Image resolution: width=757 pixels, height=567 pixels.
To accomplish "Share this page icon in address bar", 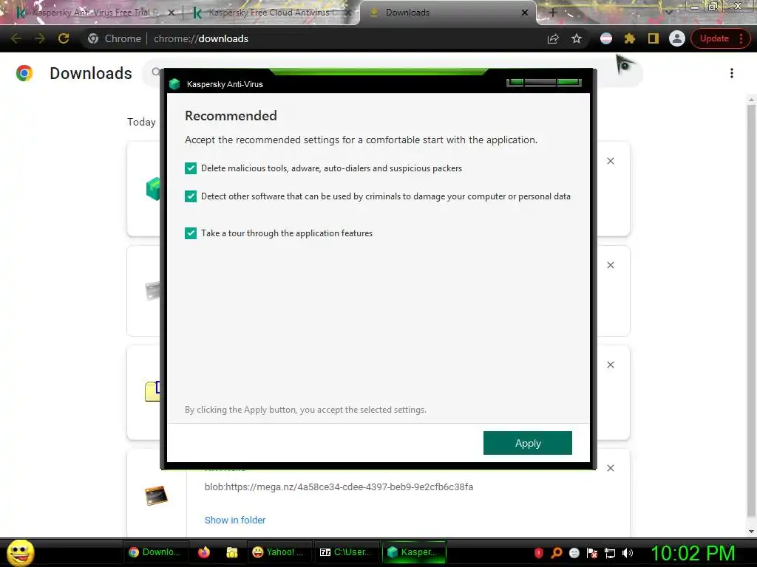I will (x=553, y=38).
